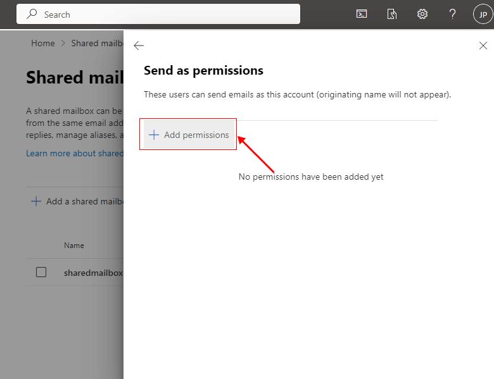Go back using the panel's left arrow

pos(139,46)
